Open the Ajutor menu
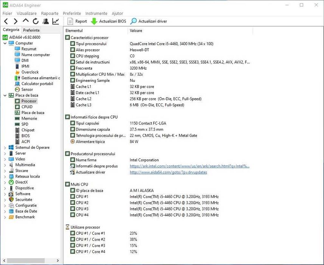This screenshot has height=265, width=324. pos(117,14)
